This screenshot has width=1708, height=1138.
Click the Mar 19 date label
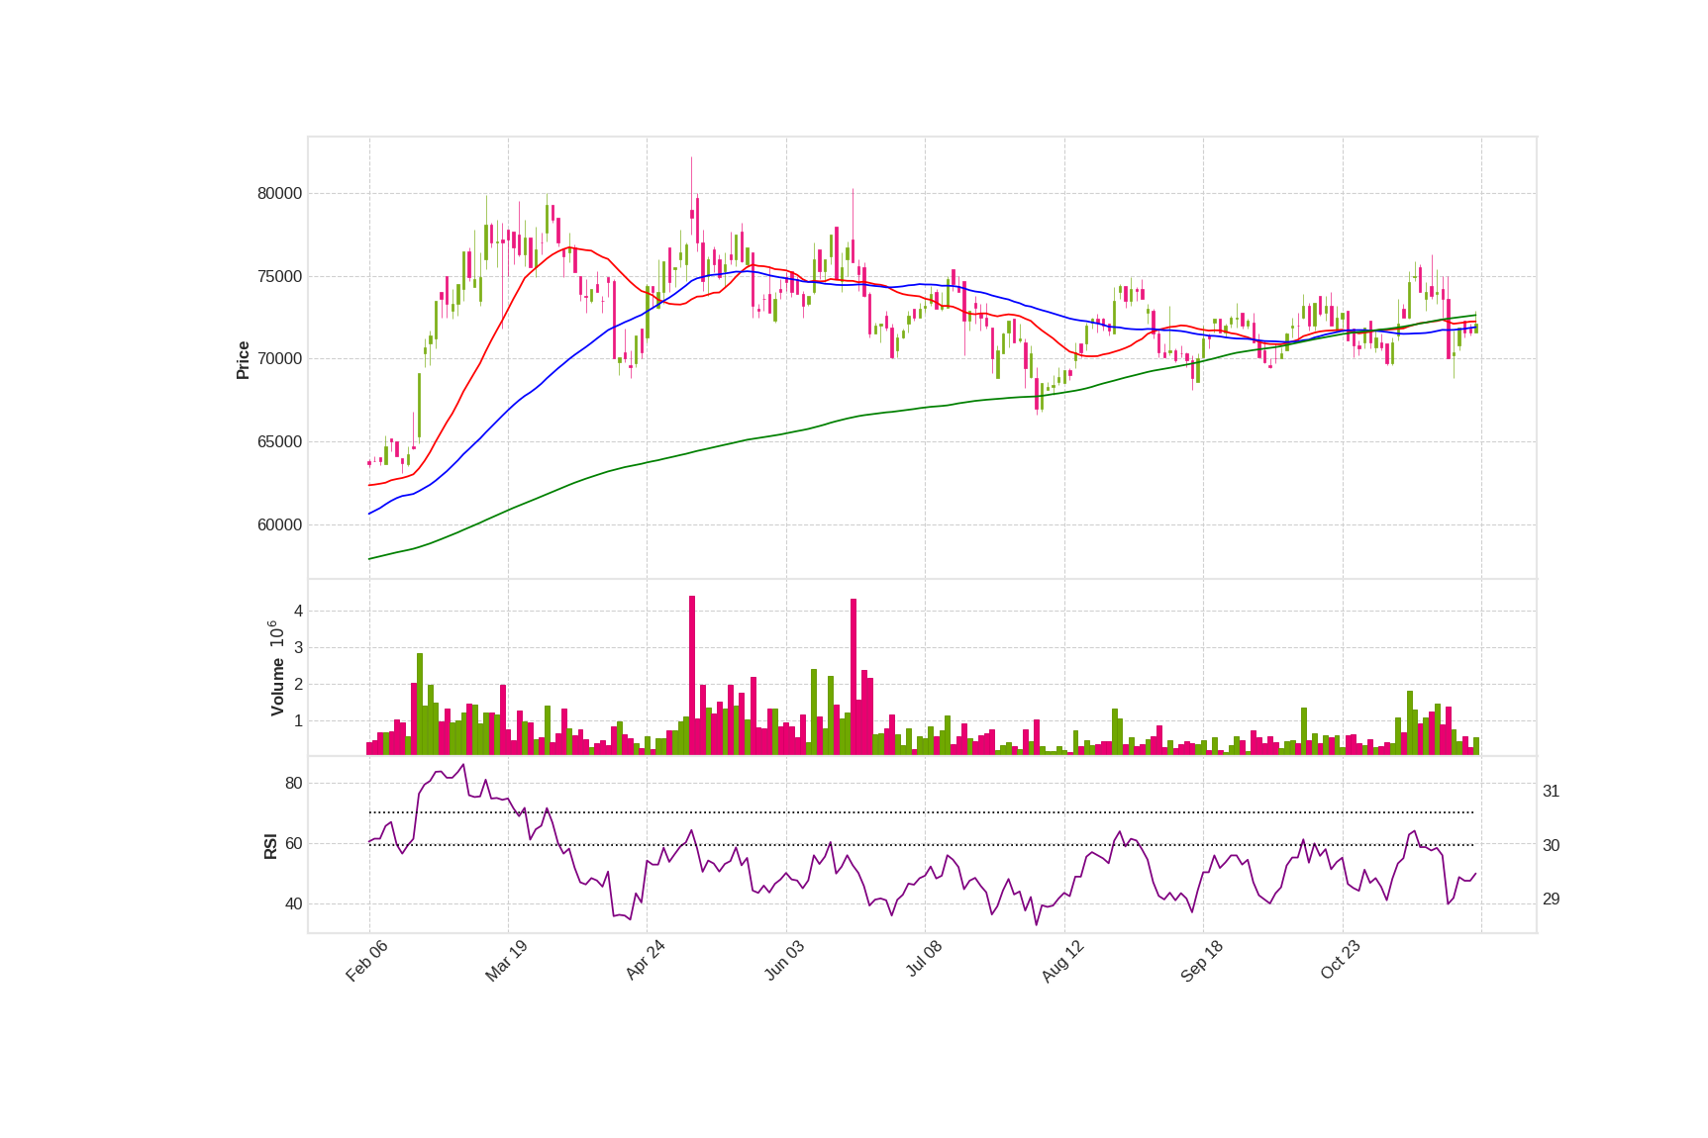506,961
